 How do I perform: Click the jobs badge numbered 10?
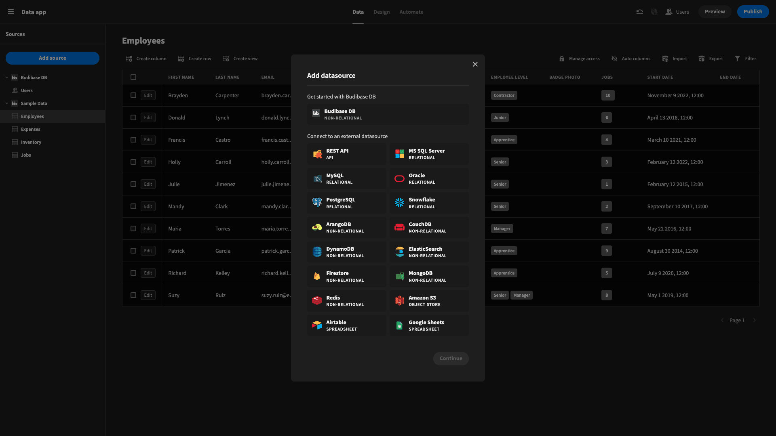608,95
